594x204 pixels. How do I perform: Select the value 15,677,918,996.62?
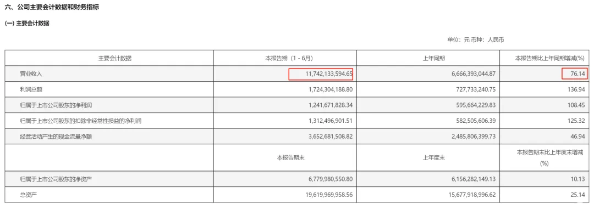click(471, 195)
